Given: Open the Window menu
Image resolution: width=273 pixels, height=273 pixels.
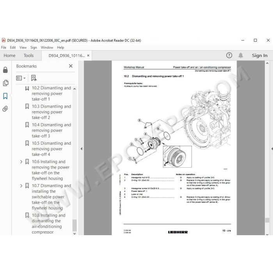Looking at the screenshot, I should (x=47, y=47).
